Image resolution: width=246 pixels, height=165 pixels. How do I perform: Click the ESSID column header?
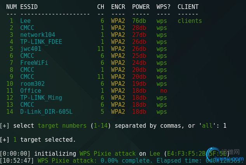[x=29, y=7]
